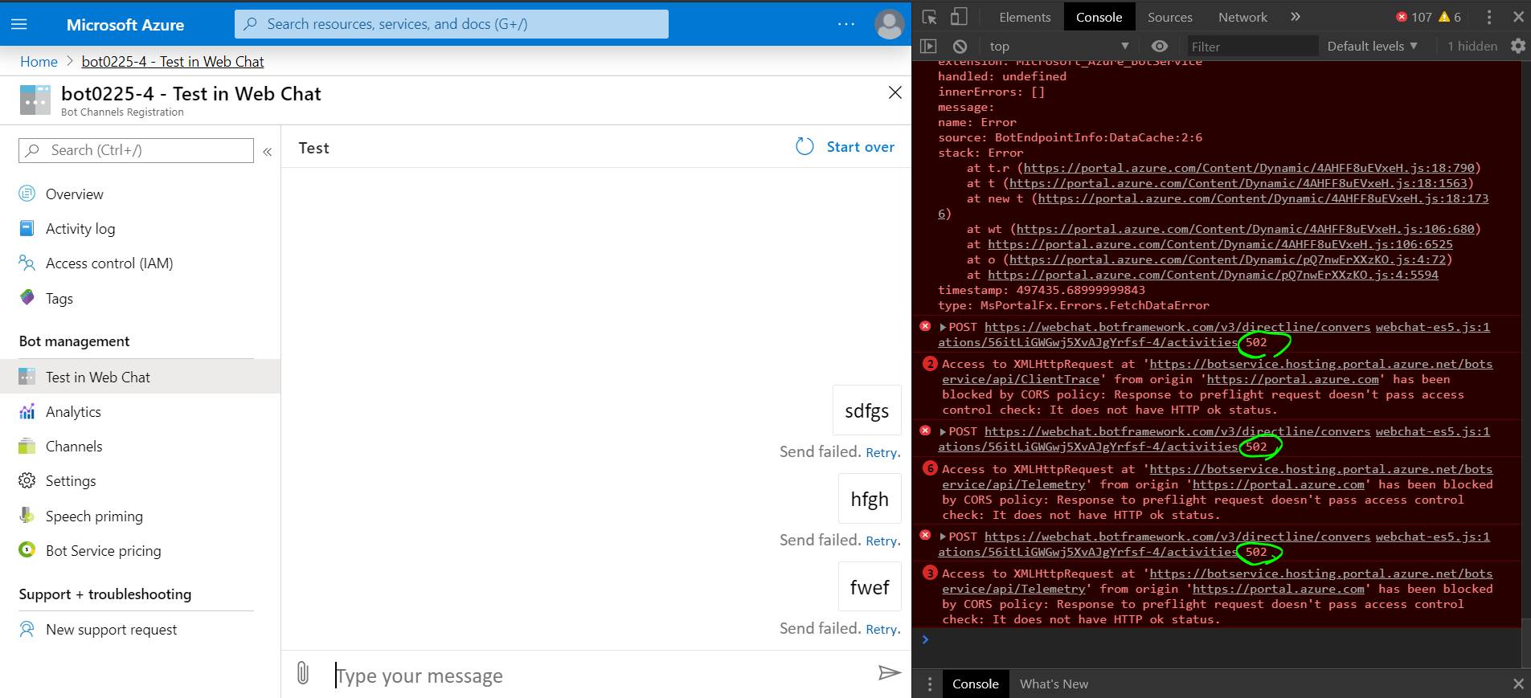Clear the console with the ban icon
Image resolution: width=1531 pixels, height=698 pixels.
960,47
